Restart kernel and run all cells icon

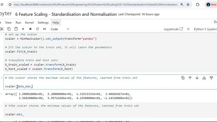(x=44, y=29)
